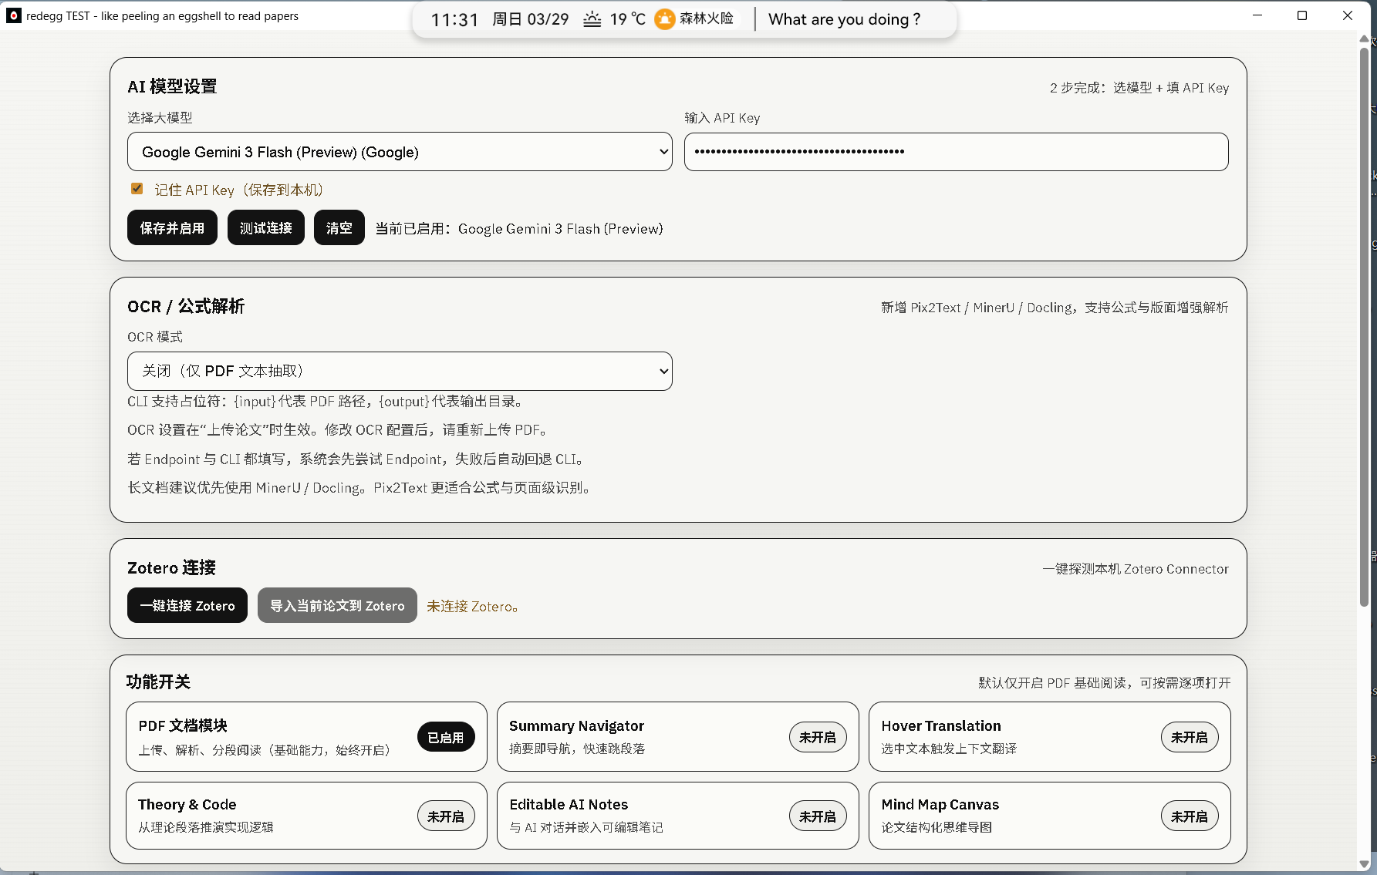Viewport: 1377px width, 875px height.
Task: Expand the OCR 模式 dropdown
Action: click(x=400, y=371)
